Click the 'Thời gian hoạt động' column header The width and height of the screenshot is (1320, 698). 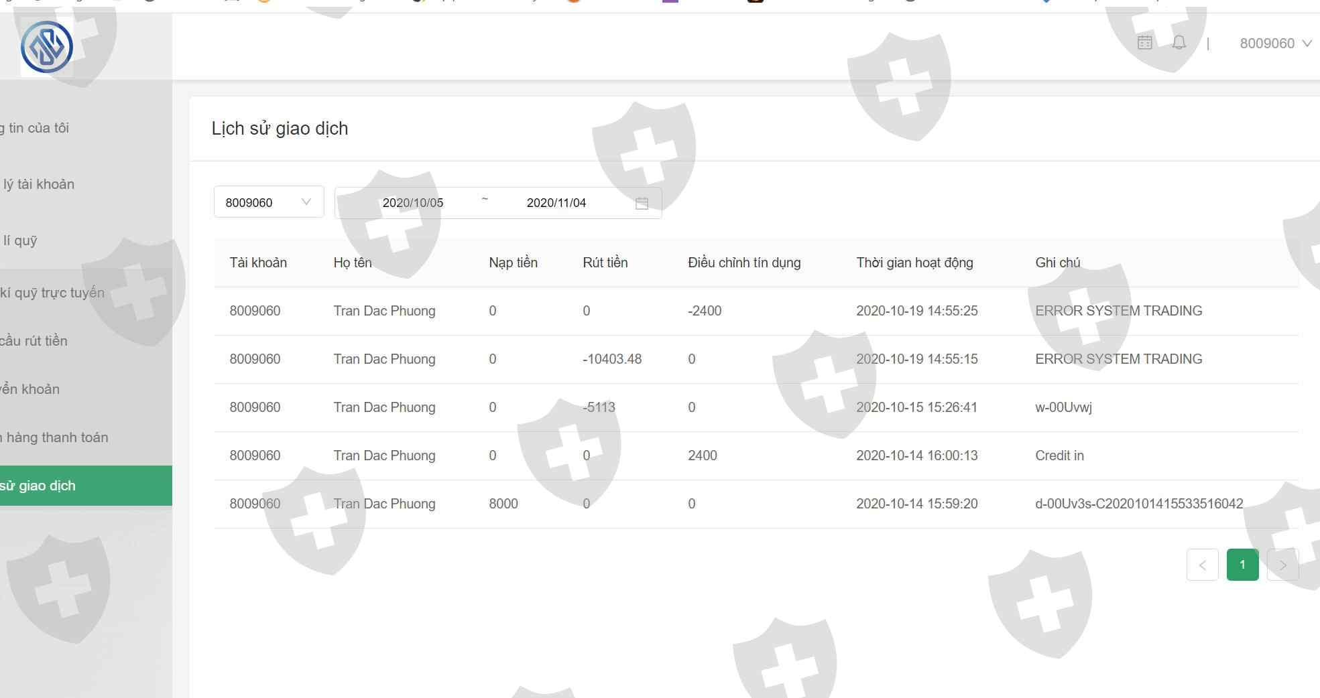click(x=914, y=263)
